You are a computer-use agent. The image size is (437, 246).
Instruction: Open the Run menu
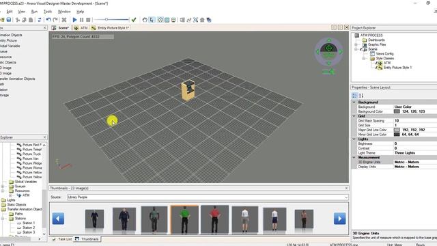click(34, 12)
